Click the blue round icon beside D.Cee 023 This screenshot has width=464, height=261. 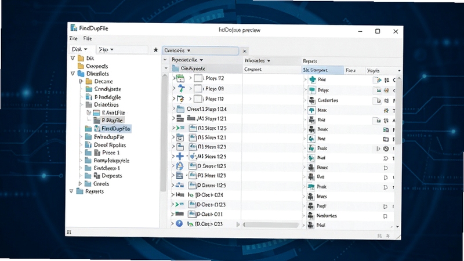tap(179, 223)
